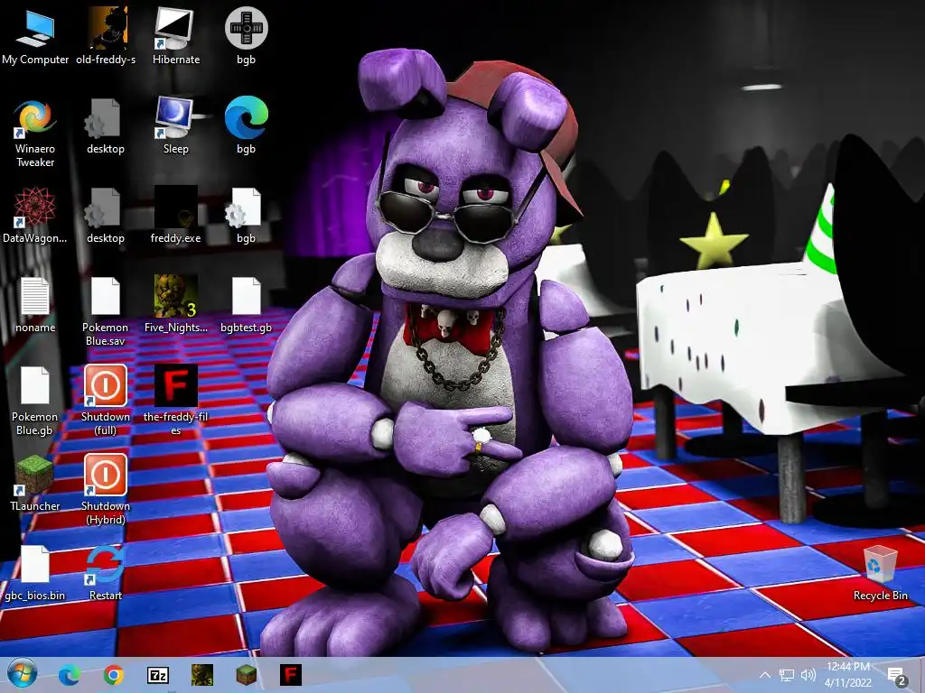Open the Winaero Tweaker shortcut
925x693 pixels.
(x=35, y=133)
